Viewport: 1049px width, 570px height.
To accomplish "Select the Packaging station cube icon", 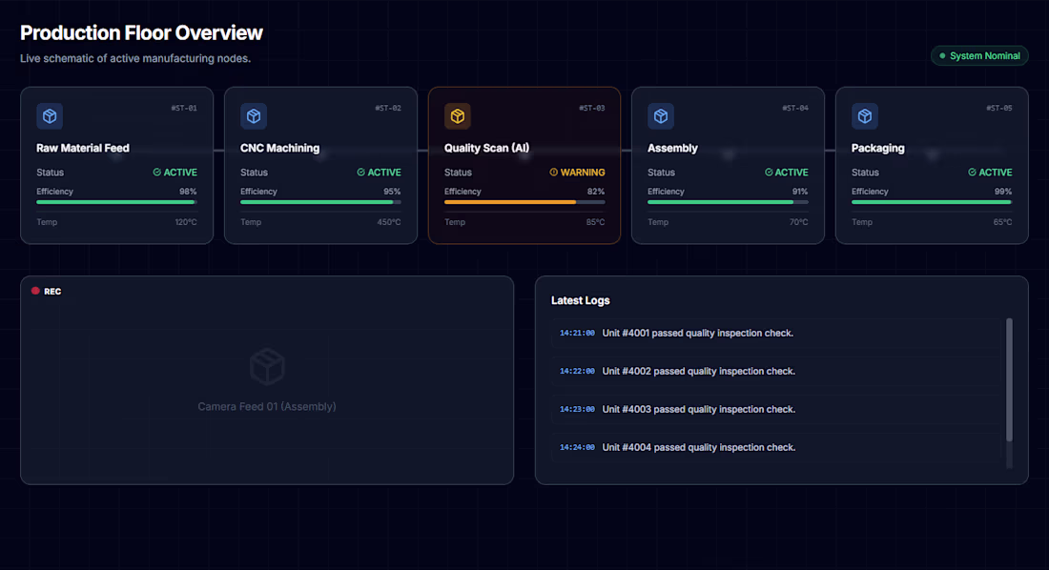I will (x=864, y=115).
